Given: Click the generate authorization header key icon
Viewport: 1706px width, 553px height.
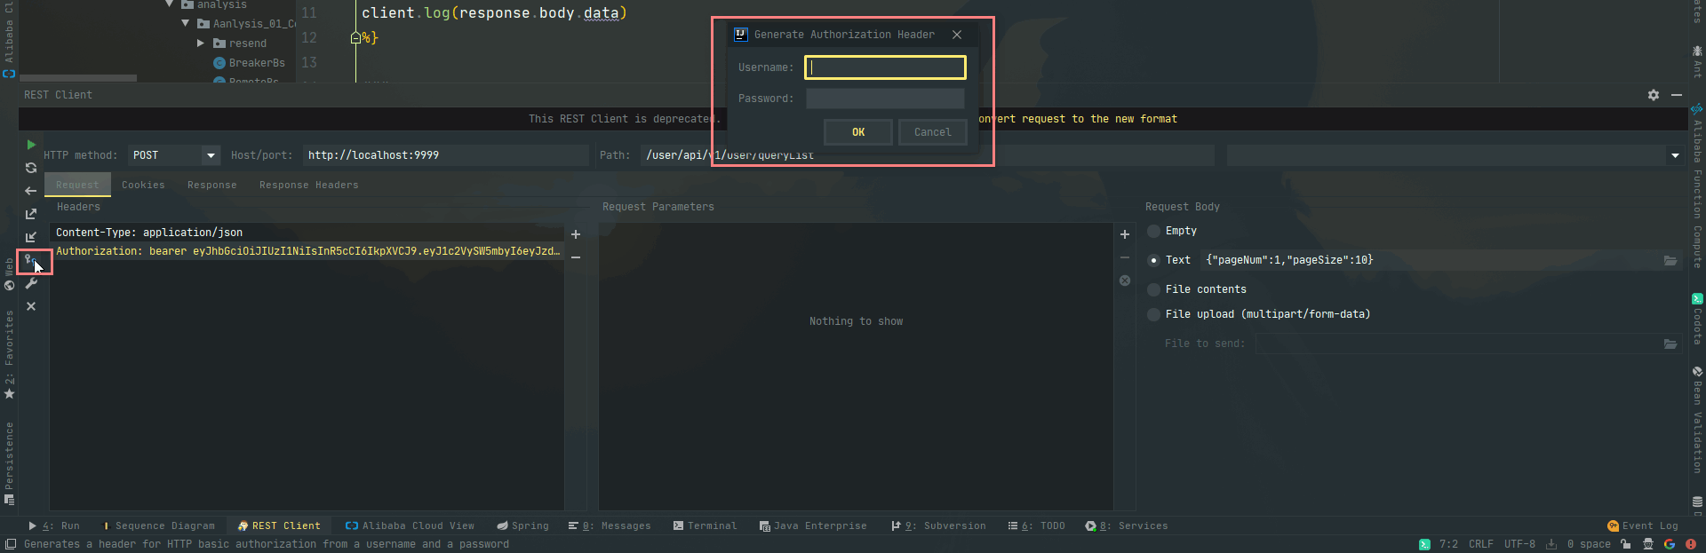Looking at the screenshot, I should tap(31, 260).
